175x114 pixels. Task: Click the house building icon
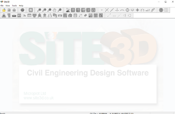coord(70,16)
